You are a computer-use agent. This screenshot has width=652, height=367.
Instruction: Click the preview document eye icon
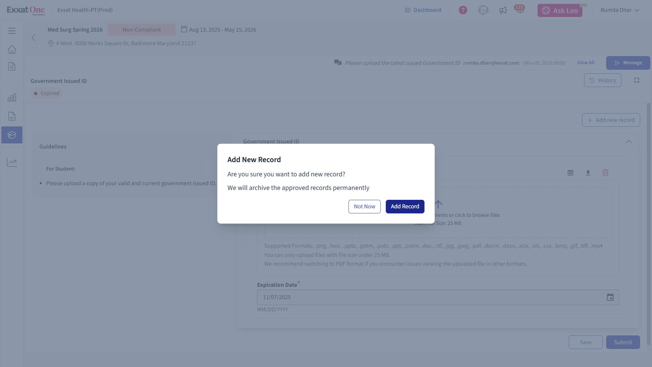point(570,173)
